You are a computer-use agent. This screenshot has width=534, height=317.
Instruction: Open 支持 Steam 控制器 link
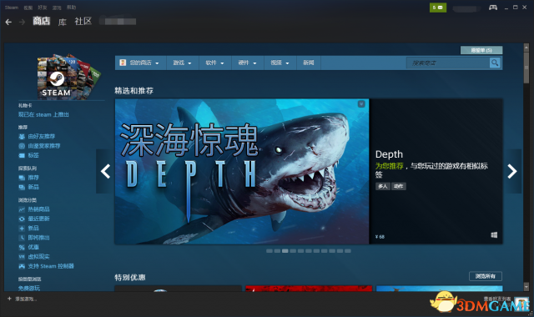(x=51, y=266)
